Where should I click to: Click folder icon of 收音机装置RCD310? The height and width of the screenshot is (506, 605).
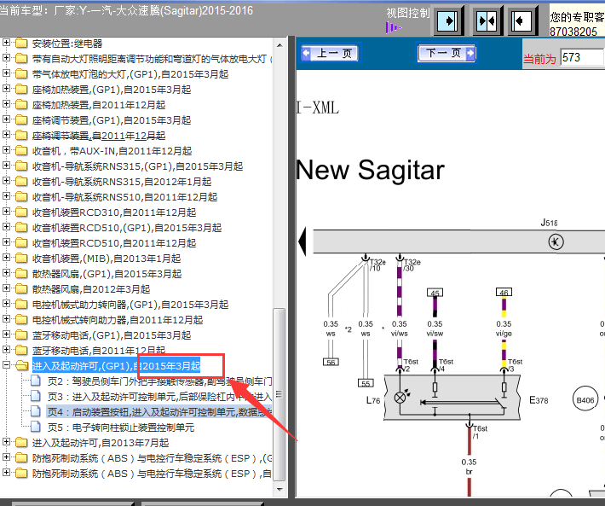coord(21,212)
